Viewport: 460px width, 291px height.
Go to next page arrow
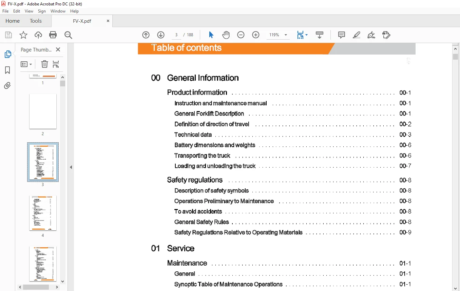click(161, 35)
